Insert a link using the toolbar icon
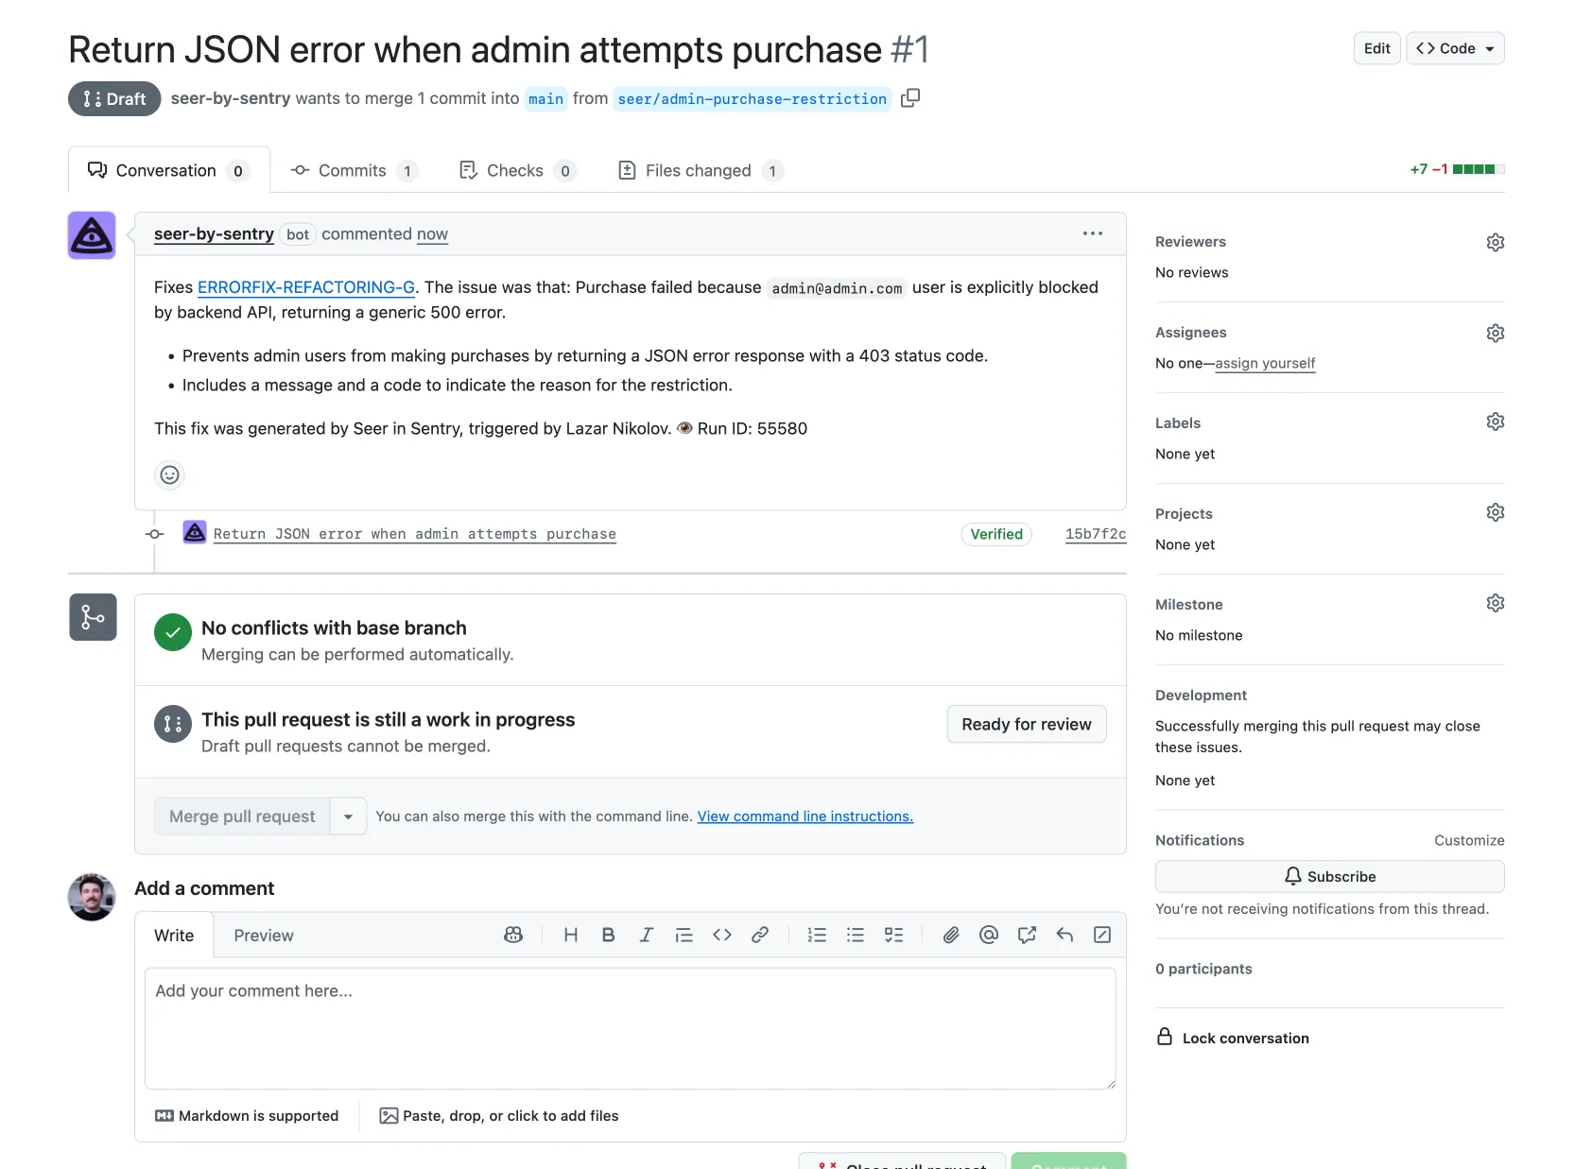 [x=759, y=935]
